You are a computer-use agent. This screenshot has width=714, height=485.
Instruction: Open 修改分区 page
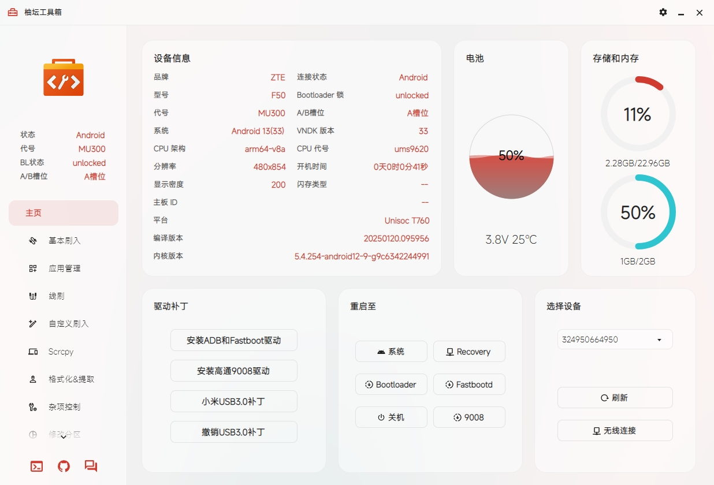point(64,435)
